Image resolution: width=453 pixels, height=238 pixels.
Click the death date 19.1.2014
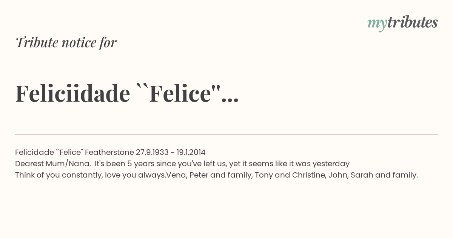[191, 152]
